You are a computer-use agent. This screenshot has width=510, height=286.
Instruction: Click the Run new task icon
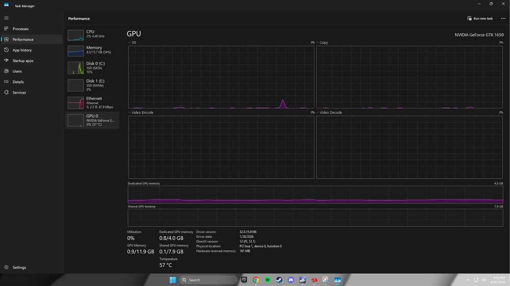[x=469, y=18]
